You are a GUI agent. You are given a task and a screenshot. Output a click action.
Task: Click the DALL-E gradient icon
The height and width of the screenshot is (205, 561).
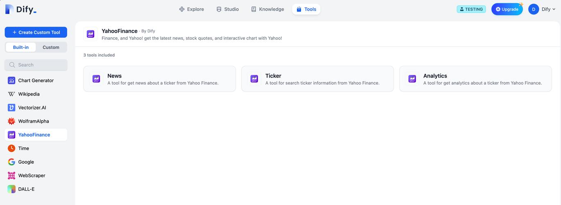pos(11,189)
